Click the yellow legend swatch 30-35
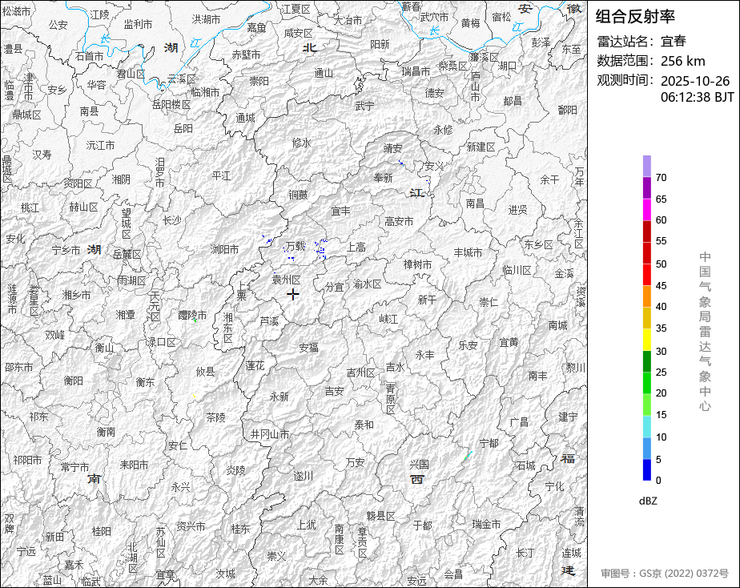The height and width of the screenshot is (588, 740). pyautogui.click(x=646, y=340)
